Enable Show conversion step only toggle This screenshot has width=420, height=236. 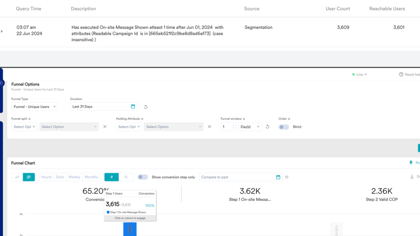pos(143,177)
